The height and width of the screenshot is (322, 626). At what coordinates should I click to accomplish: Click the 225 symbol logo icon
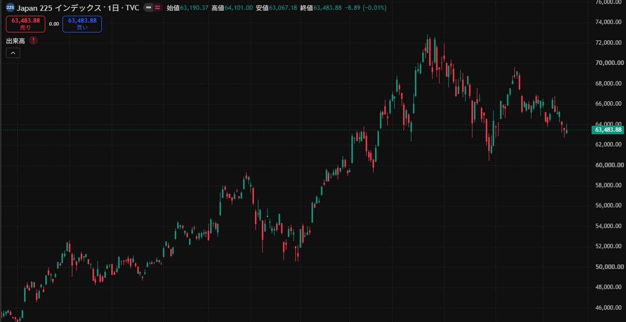tap(10, 8)
